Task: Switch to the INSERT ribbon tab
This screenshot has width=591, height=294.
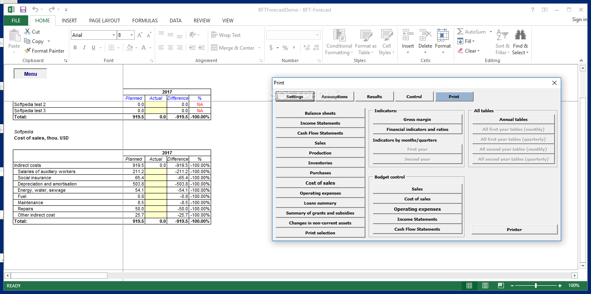Action: click(x=69, y=20)
